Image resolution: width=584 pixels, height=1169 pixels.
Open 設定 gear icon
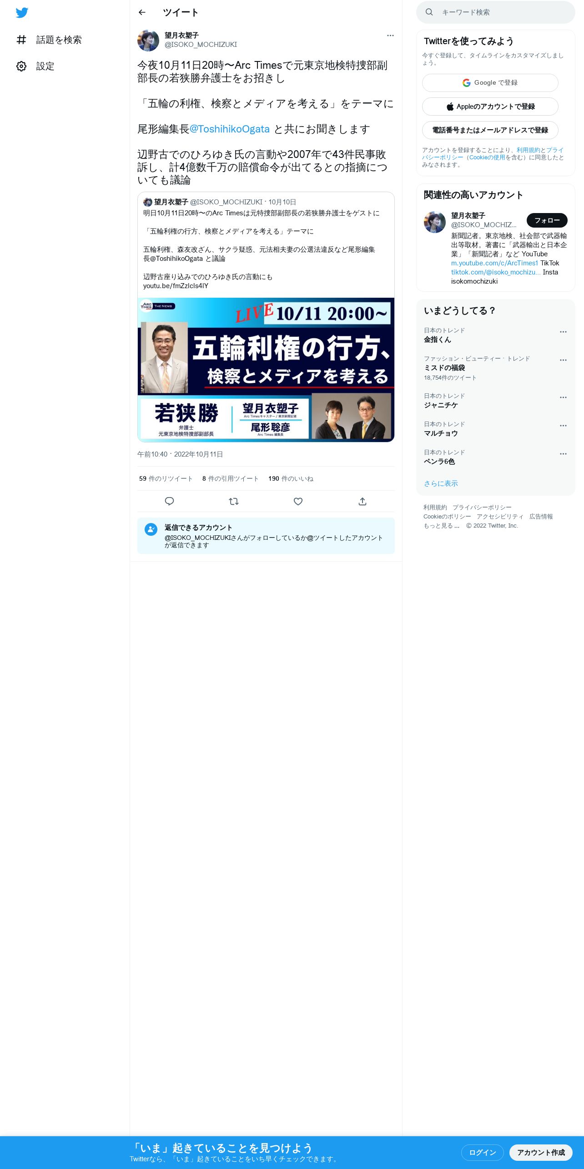[21, 66]
